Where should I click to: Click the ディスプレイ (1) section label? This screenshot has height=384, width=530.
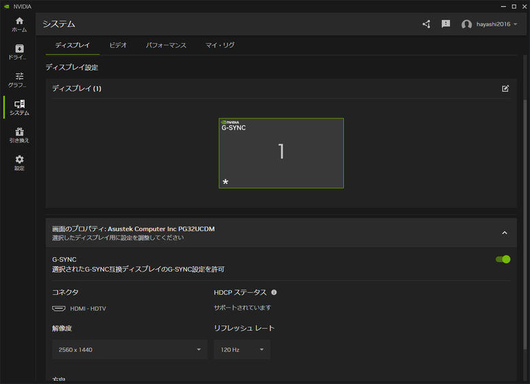pos(77,88)
